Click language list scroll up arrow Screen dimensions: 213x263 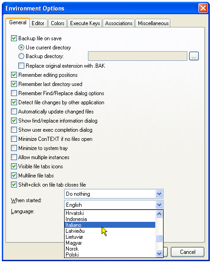(x=159, y=214)
